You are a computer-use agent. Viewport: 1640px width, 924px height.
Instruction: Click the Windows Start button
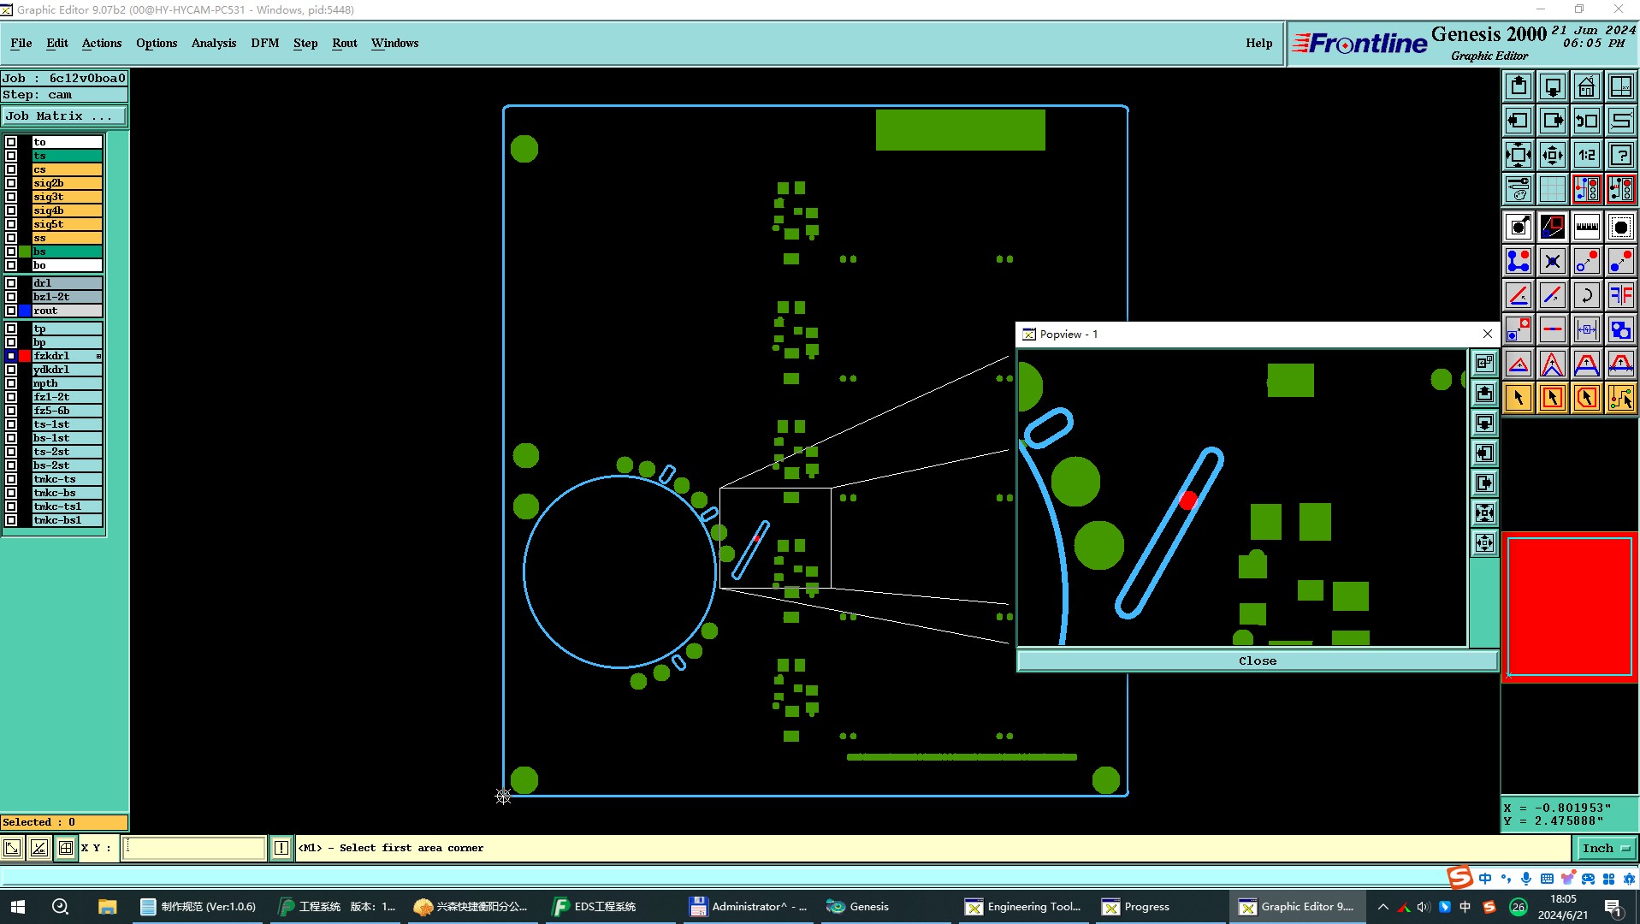(x=18, y=907)
